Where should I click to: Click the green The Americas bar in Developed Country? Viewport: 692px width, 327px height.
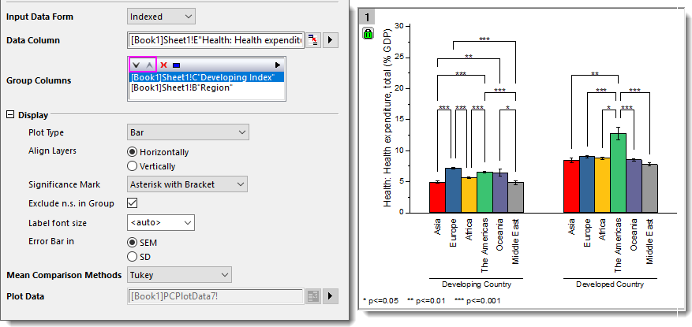pos(618,173)
